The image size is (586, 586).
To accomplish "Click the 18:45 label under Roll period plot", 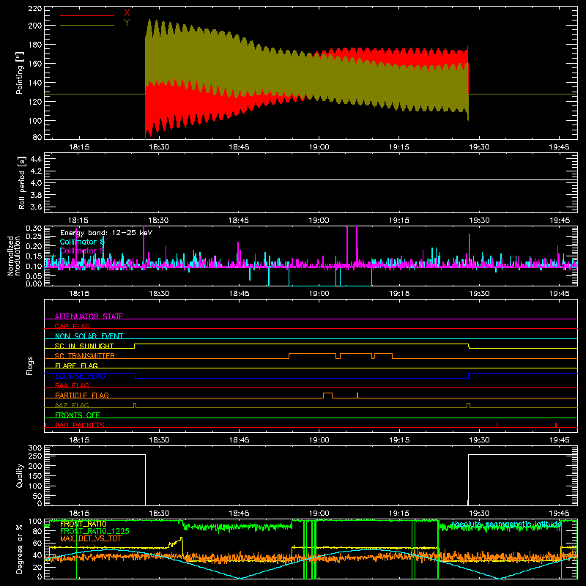I will tap(240, 220).
